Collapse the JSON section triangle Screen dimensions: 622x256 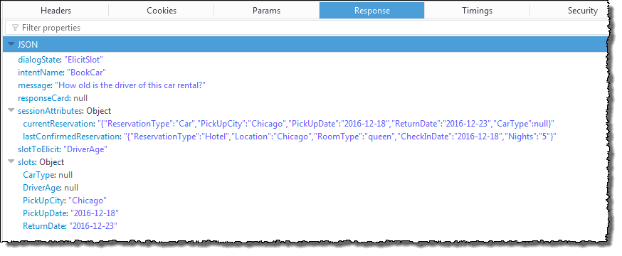pos(11,45)
